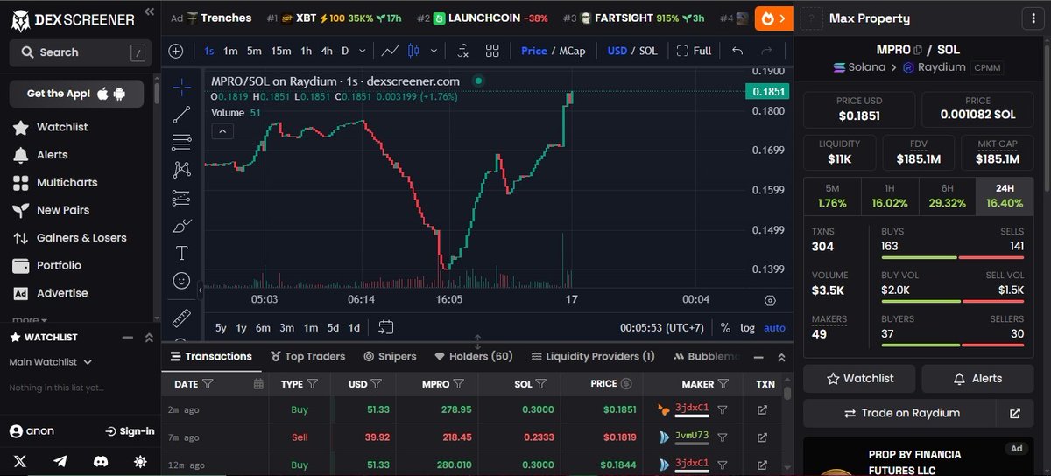Open the indicators fx menu
1051x476 pixels.
click(x=462, y=51)
